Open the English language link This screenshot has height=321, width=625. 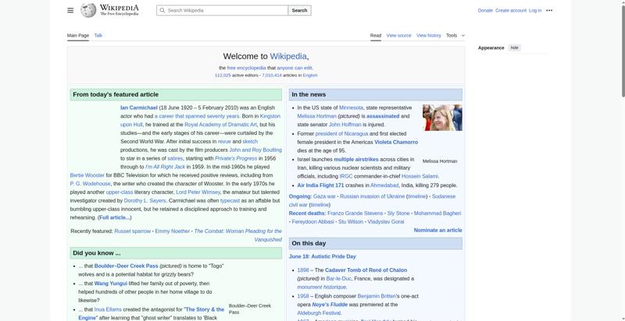click(309, 75)
